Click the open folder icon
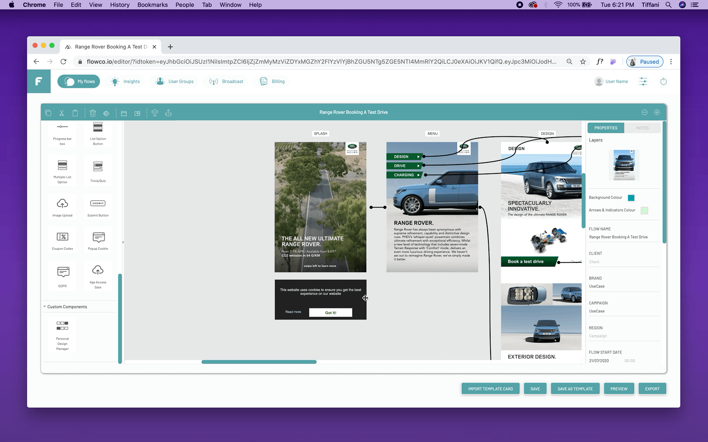Image resolution: width=708 pixels, height=442 pixels. tap(124, 113)
